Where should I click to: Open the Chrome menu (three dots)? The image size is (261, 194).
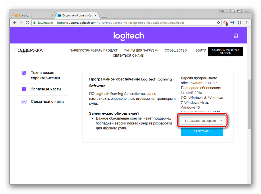pyautogui.click(x=247, y=23)
